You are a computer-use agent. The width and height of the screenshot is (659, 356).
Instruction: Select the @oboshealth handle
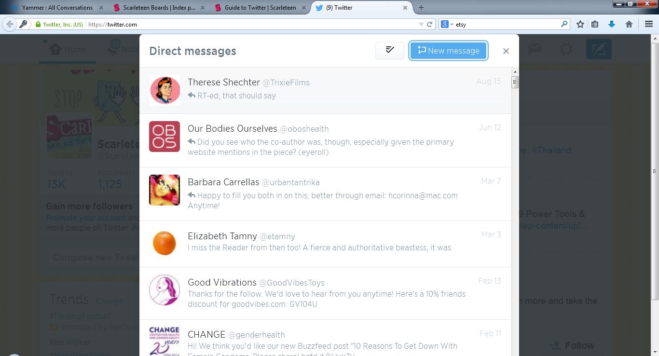coord(304,129)
